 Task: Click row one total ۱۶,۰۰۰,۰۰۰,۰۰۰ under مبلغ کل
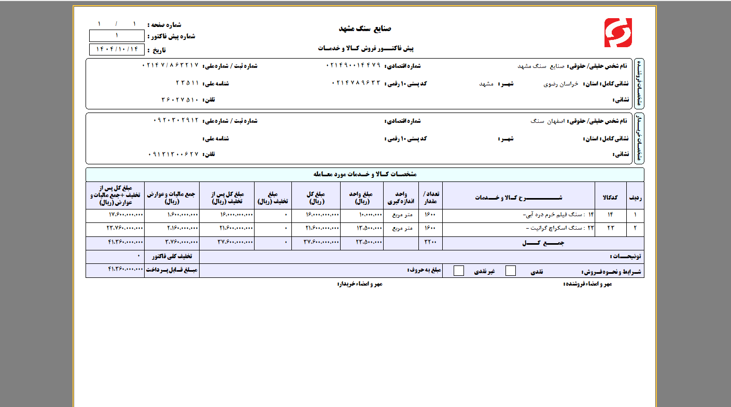click(322, 214)
